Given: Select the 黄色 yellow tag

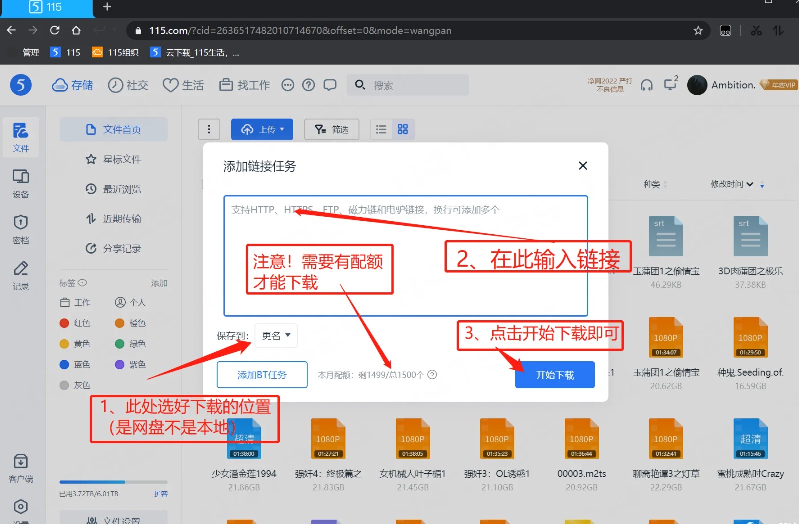Looking at the screenshot, I should [75, 344].
